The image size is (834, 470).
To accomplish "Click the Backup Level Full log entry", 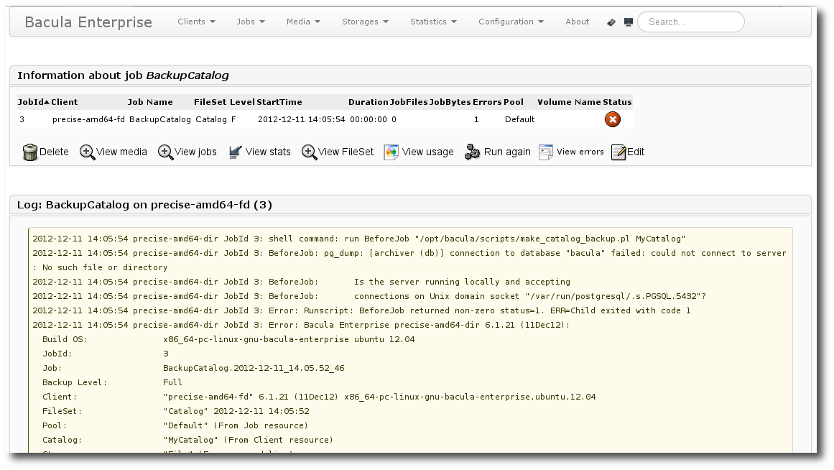I will click(x=112, y=383).
